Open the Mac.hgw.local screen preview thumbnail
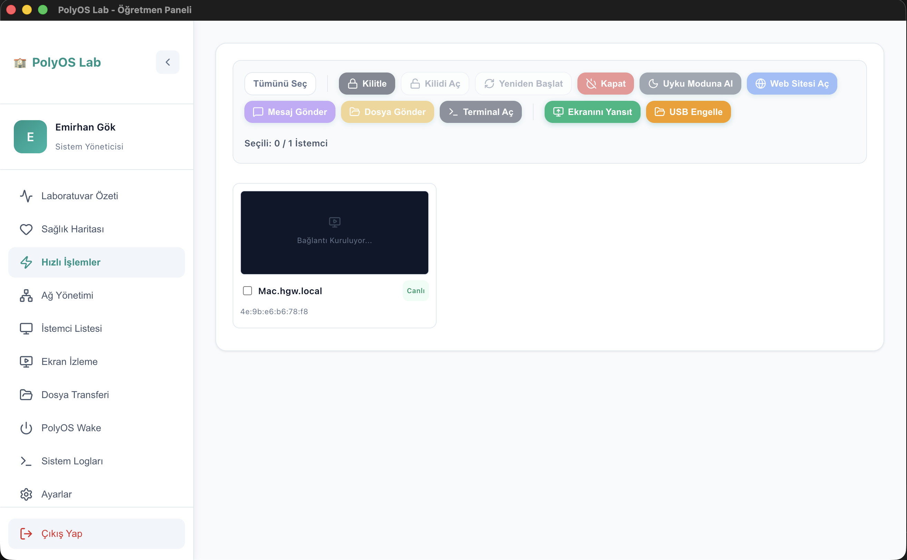This screenshot has width=907, height=560. [x=334, y=233]
